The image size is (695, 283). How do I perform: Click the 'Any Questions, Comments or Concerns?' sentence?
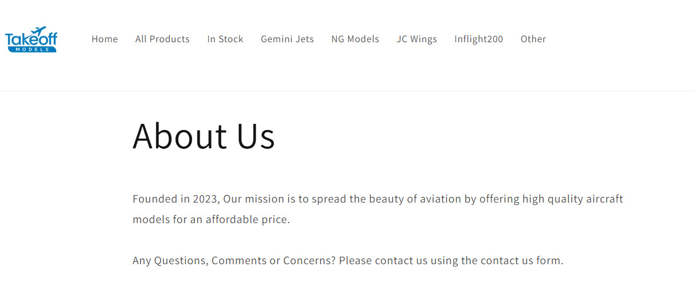234,261
